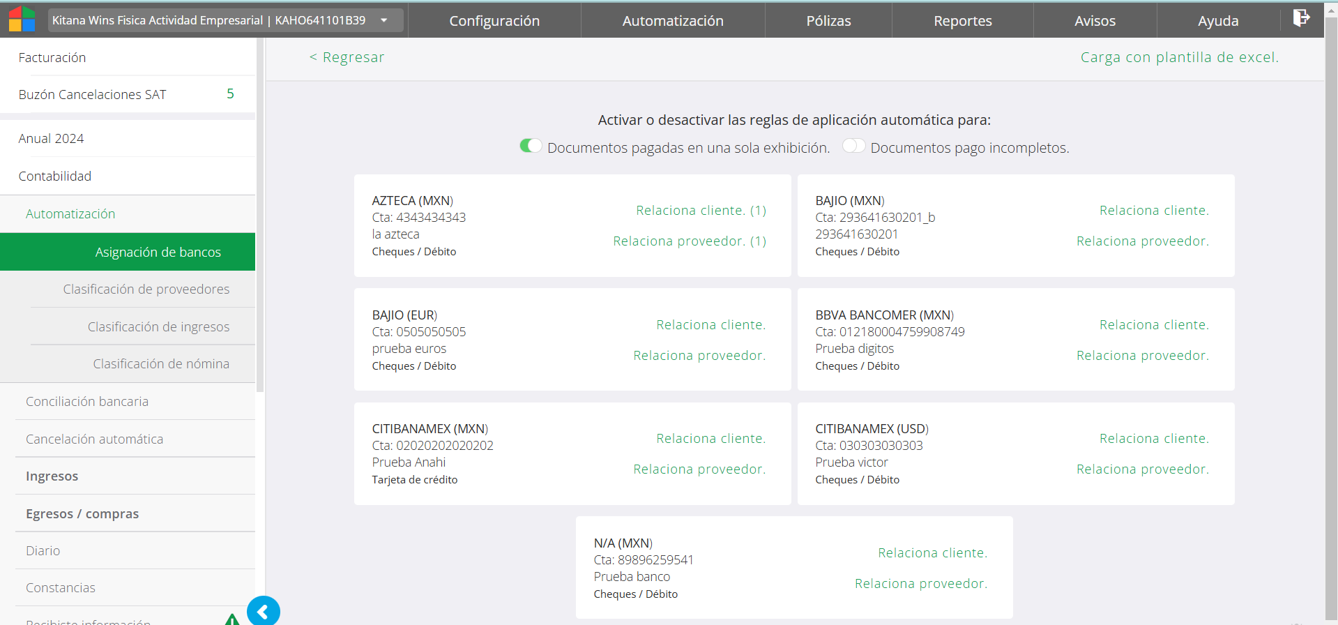This screenshot has width=1338, height=625.
Task: Disable the single-payment documents toggle
Action: (530, 146)
